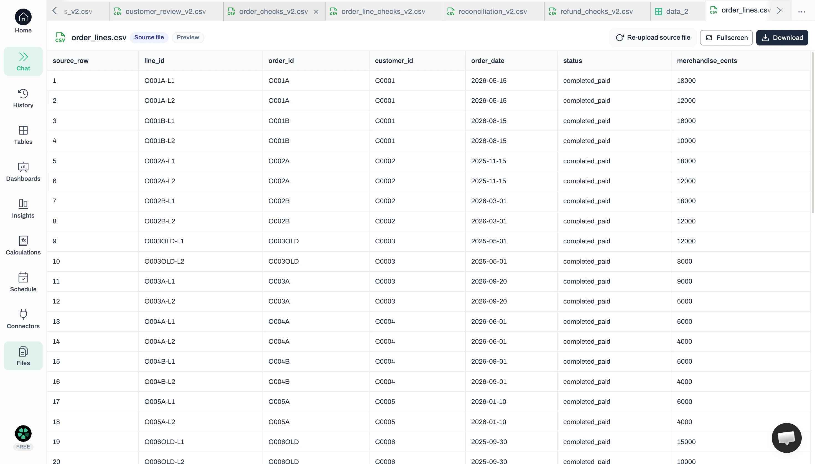The width and height of the screenshot is (815, 464).
Task: Click the Re-upload source file button
Action: pyautogui.click(x=653, y=38)
